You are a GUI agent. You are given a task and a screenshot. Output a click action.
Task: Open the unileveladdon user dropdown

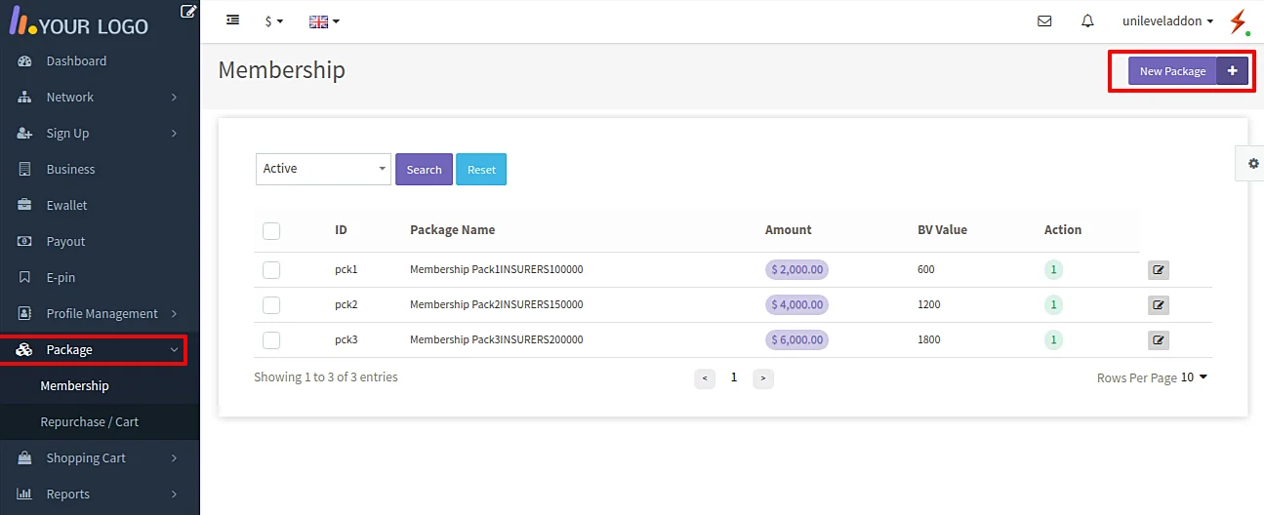[x=1168, y=20]
